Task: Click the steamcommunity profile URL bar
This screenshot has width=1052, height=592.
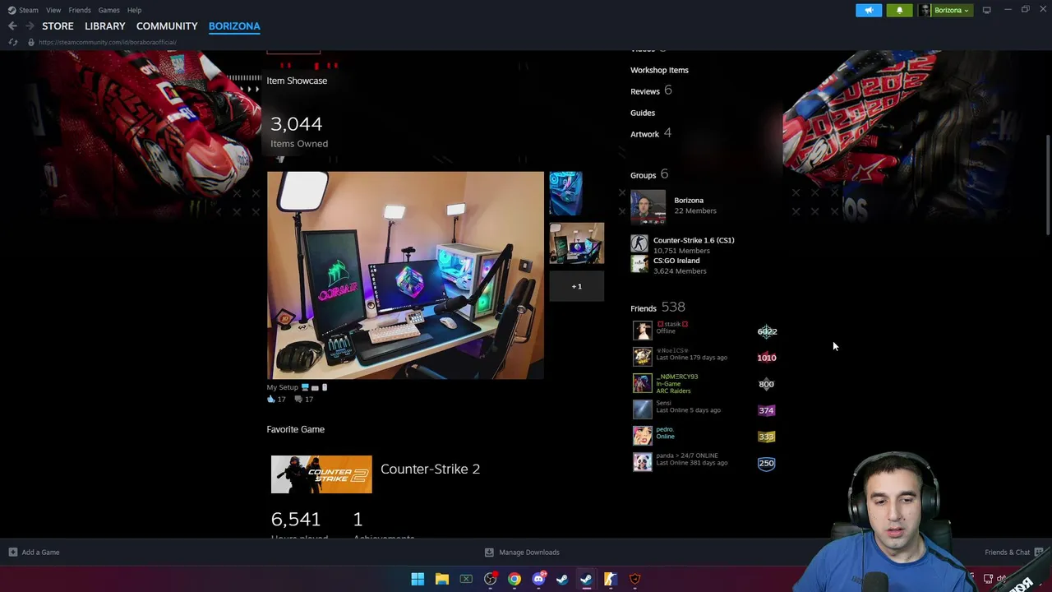Action: coord(107,42)
